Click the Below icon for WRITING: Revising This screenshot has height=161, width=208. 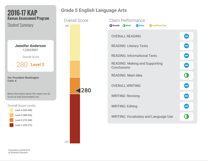coord(186,96)
